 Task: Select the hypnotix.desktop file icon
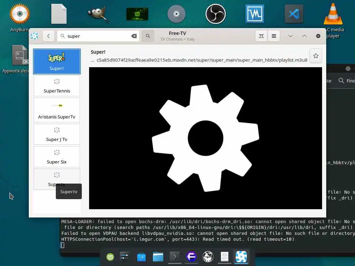20,56
